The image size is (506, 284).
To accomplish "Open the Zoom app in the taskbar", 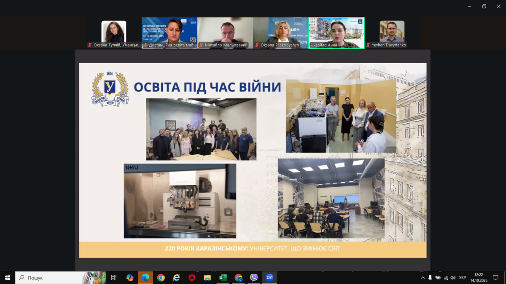I will click(x=269, y=278).
